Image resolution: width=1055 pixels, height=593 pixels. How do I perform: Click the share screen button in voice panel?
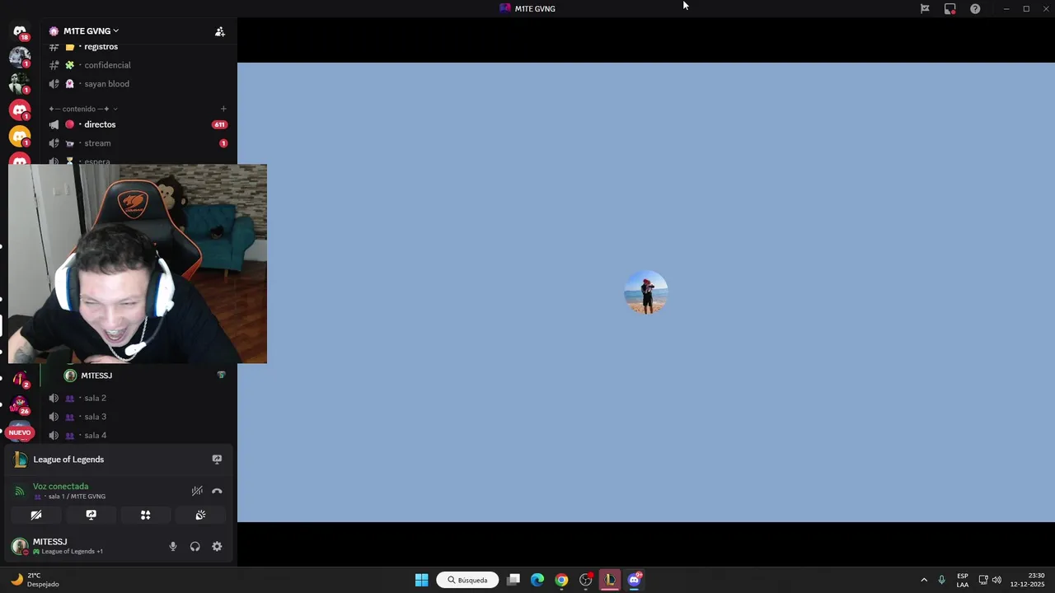91,515
